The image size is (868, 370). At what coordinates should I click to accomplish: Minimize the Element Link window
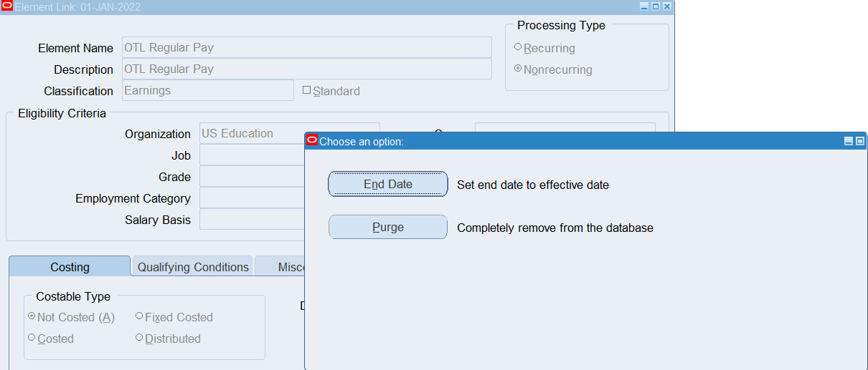[643, 6]
